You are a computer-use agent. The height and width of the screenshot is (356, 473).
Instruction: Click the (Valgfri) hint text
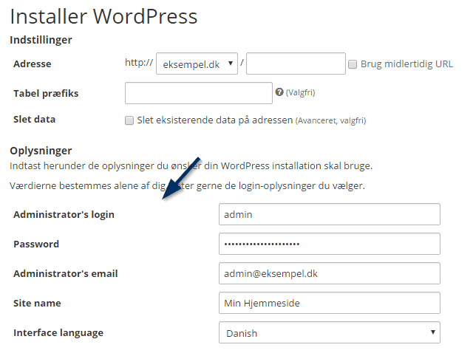301,92
